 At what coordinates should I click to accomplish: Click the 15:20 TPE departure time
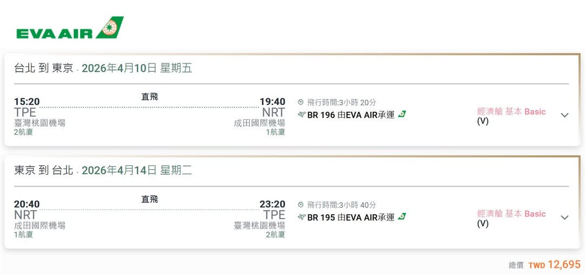27,102
